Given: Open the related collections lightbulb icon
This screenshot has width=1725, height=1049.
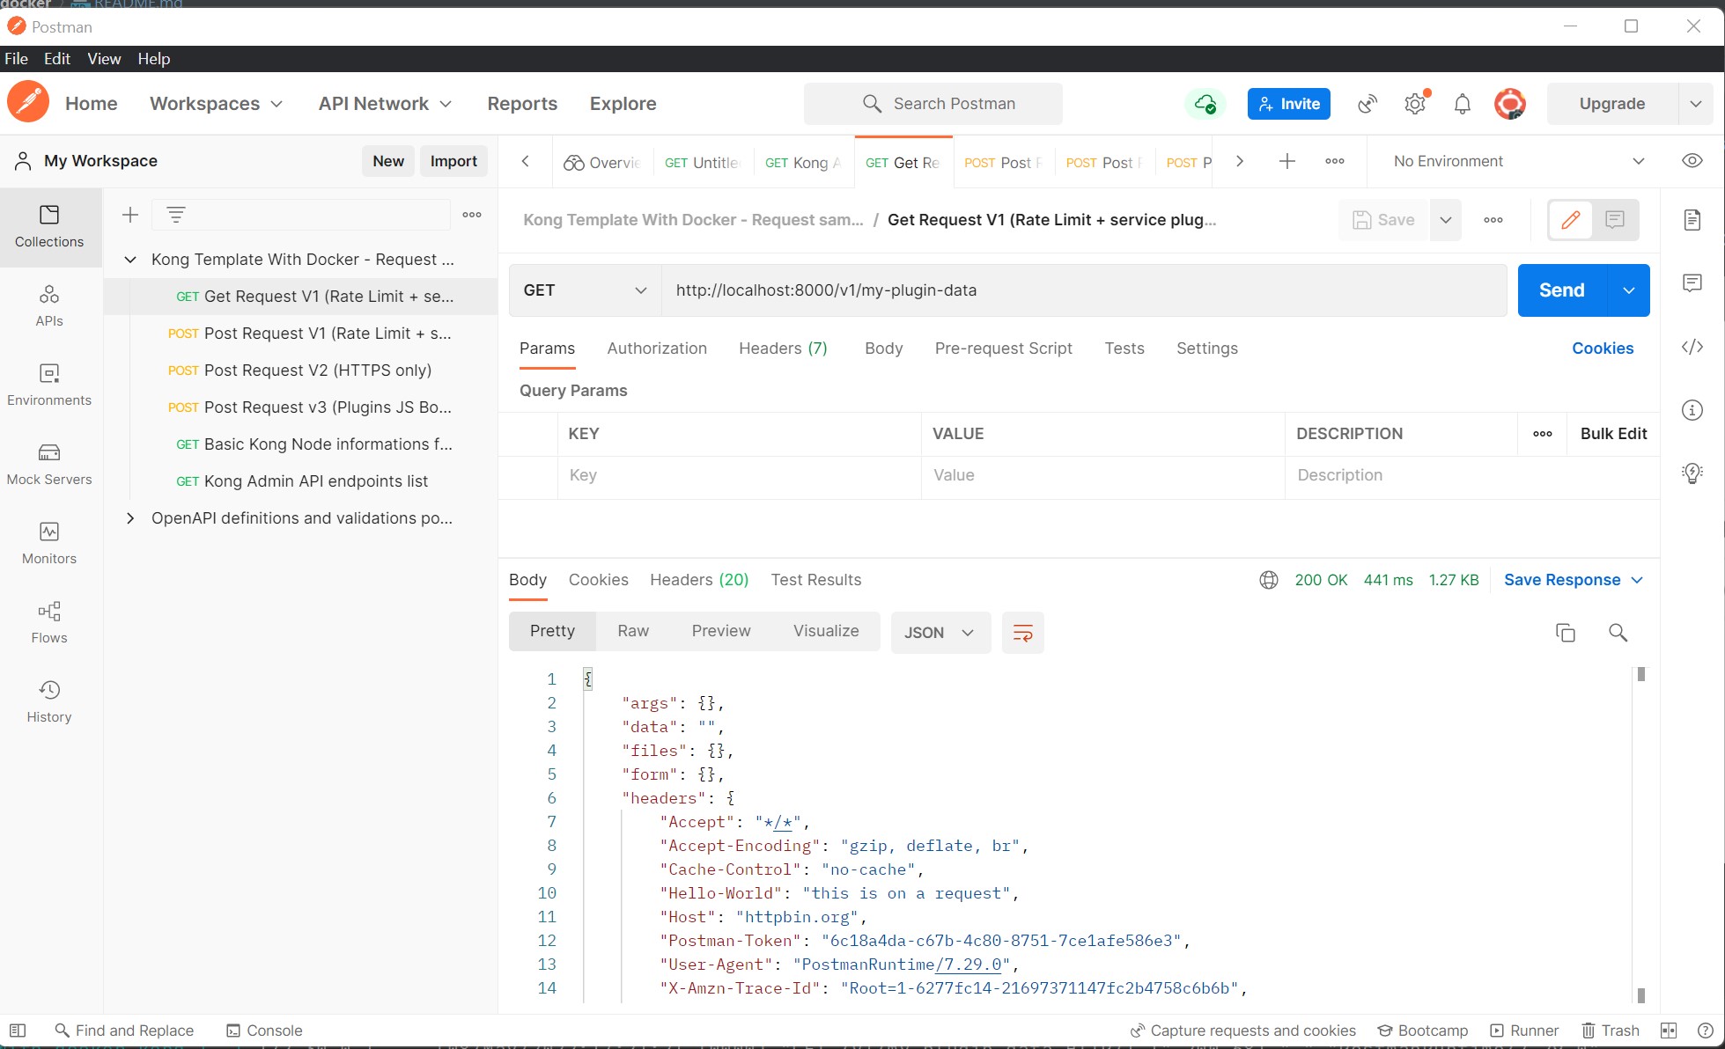Looking at the screenshot, I should [x=1692, y=473].
